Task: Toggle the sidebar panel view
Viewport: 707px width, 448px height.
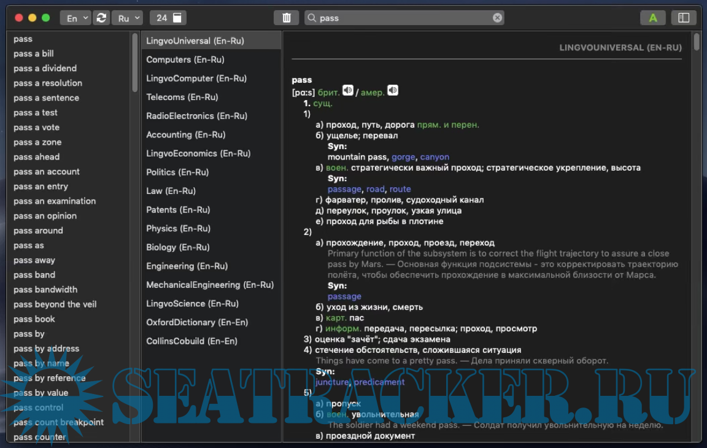Action: click(684, 18)
